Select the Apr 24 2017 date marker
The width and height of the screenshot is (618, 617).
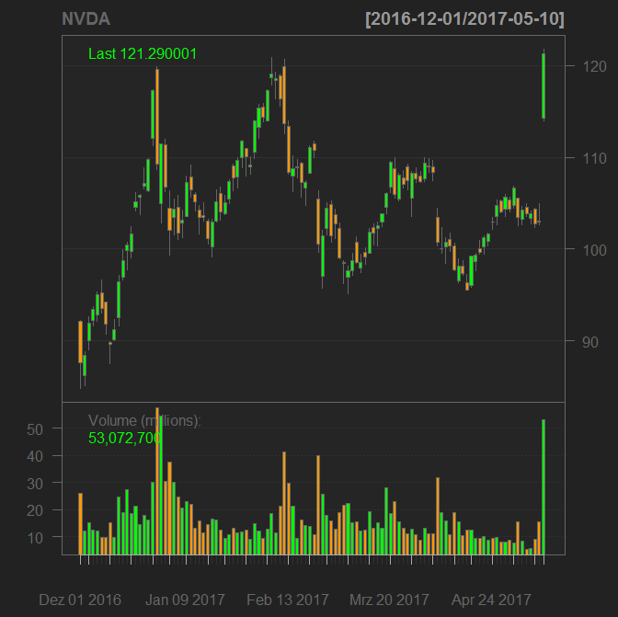pyautogui.click(x=491, y=599)
